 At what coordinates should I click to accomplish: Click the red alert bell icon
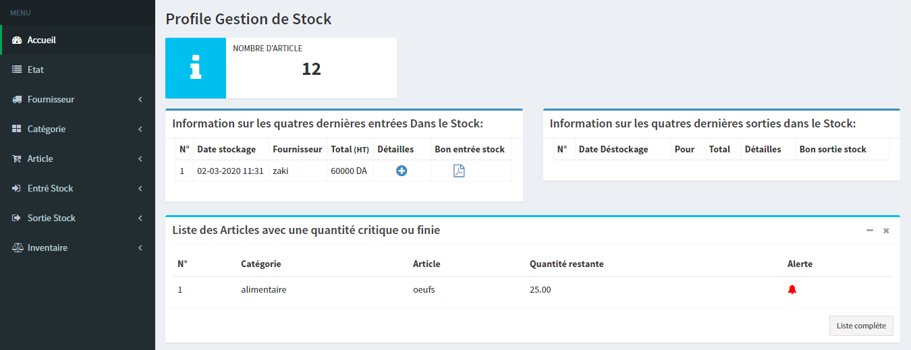click(792, 290)
